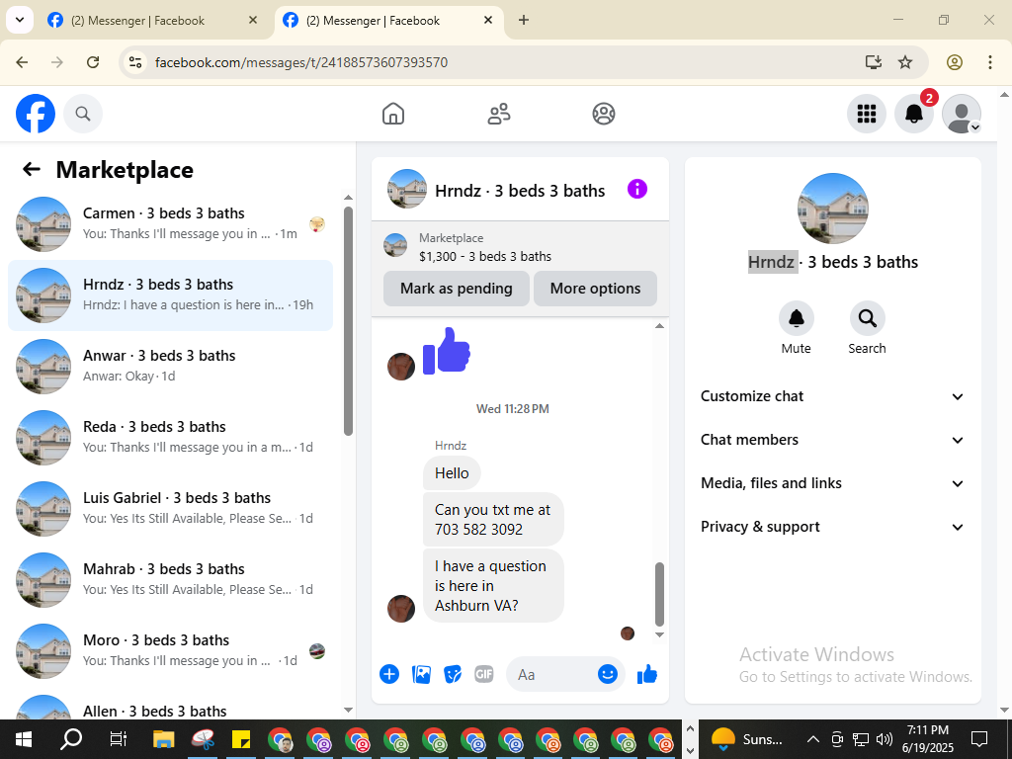1012x759 pixels.
Task: Open the Reda conversation
Action: [170, 438]
